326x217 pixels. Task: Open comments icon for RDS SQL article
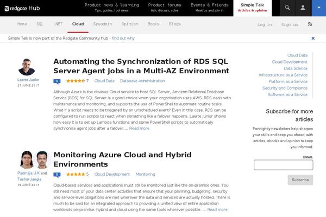tap(57, 81)
